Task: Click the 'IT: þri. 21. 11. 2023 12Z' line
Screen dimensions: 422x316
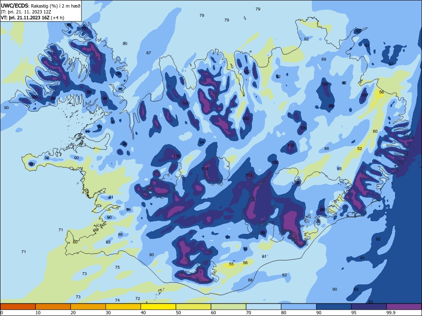Action: coord(26,12)
